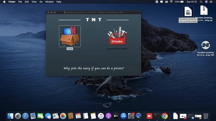Click the TNT installer window title bar
The image size is (216, 121).
pyautogui.click(x=93, y=12)
